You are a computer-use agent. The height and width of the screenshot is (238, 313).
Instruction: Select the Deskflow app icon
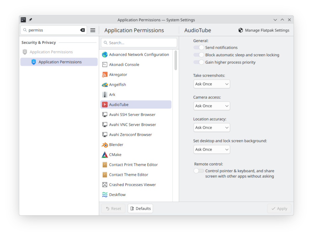[x=105, y=195]
